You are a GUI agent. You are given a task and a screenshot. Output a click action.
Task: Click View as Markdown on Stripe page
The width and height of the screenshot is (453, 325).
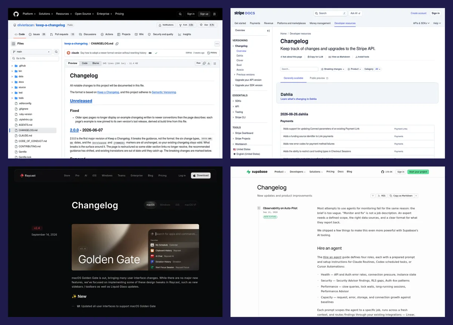click(339, 57)
